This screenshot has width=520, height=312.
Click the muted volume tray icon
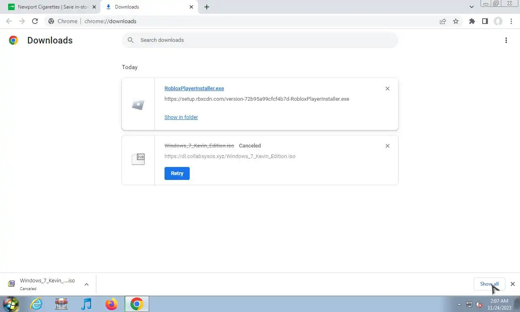(x=479, y=304)
